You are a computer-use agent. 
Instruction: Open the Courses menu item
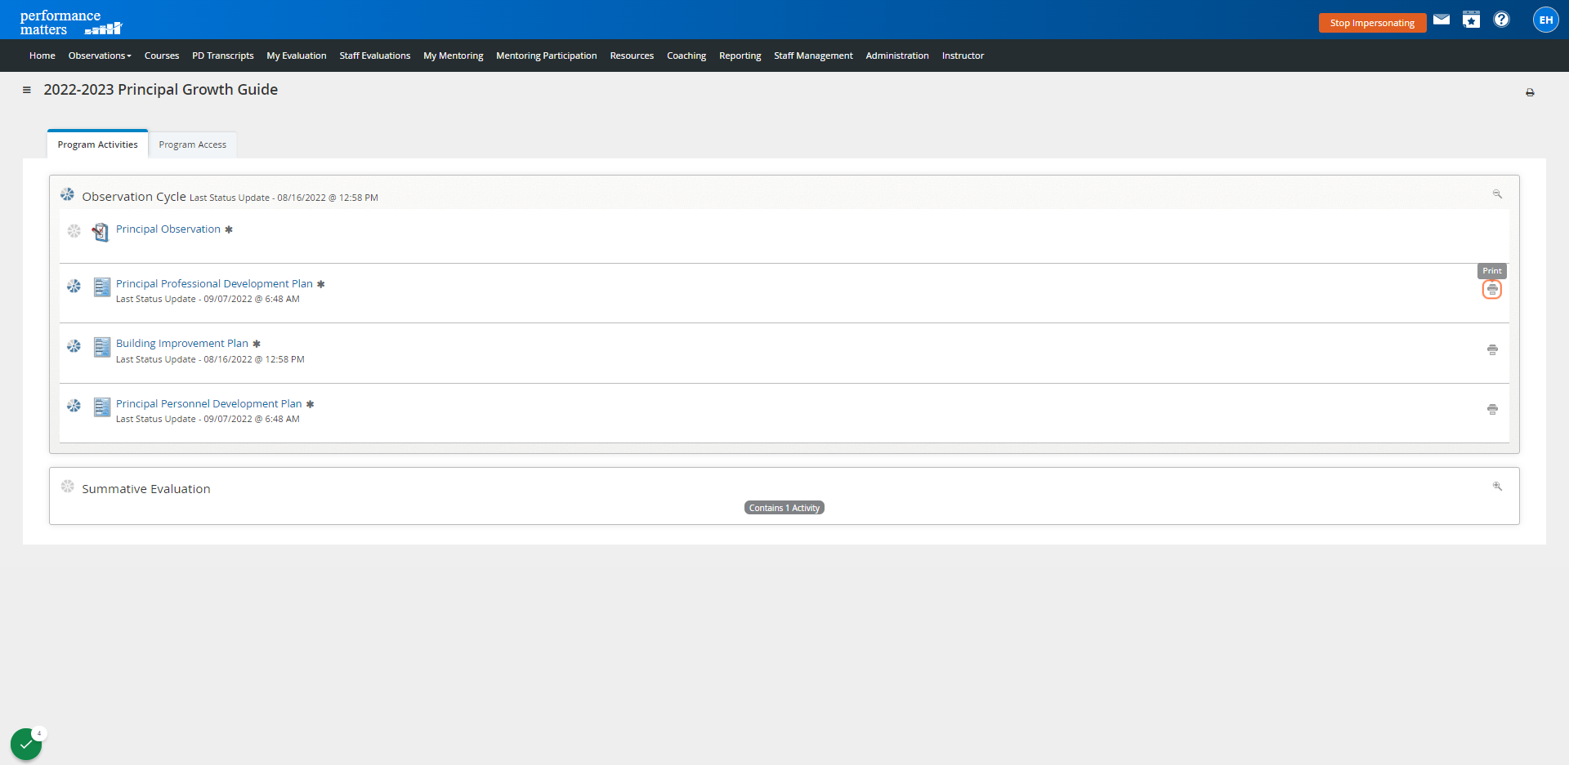[162, 56]
